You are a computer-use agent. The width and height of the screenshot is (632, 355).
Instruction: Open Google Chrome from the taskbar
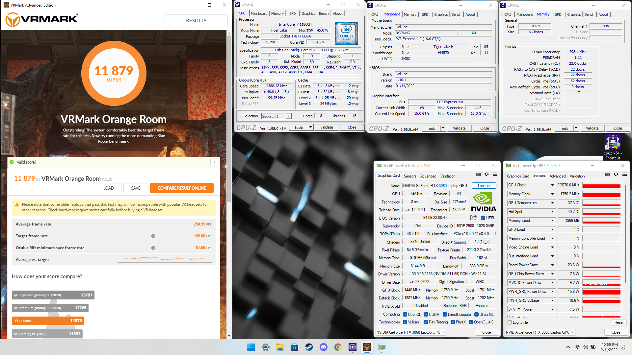(x=338, y=347)
